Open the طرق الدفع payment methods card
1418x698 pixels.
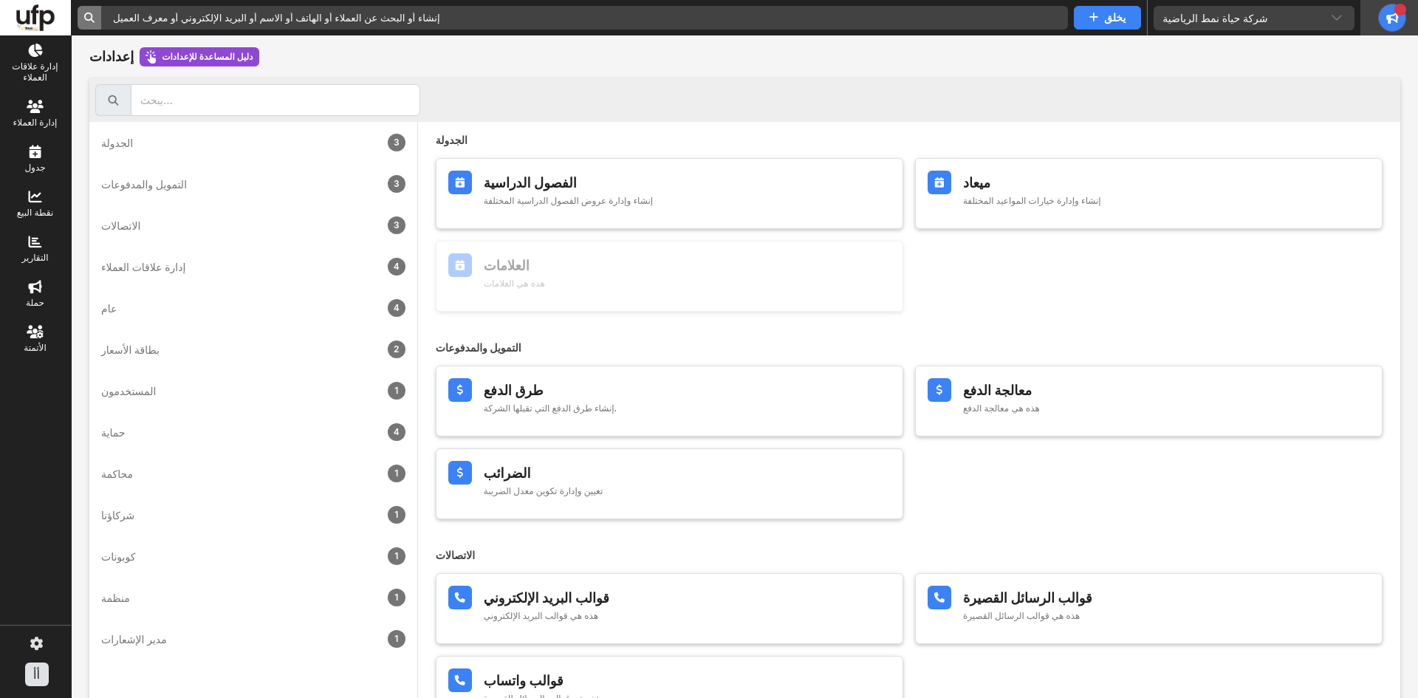(668, 401)
